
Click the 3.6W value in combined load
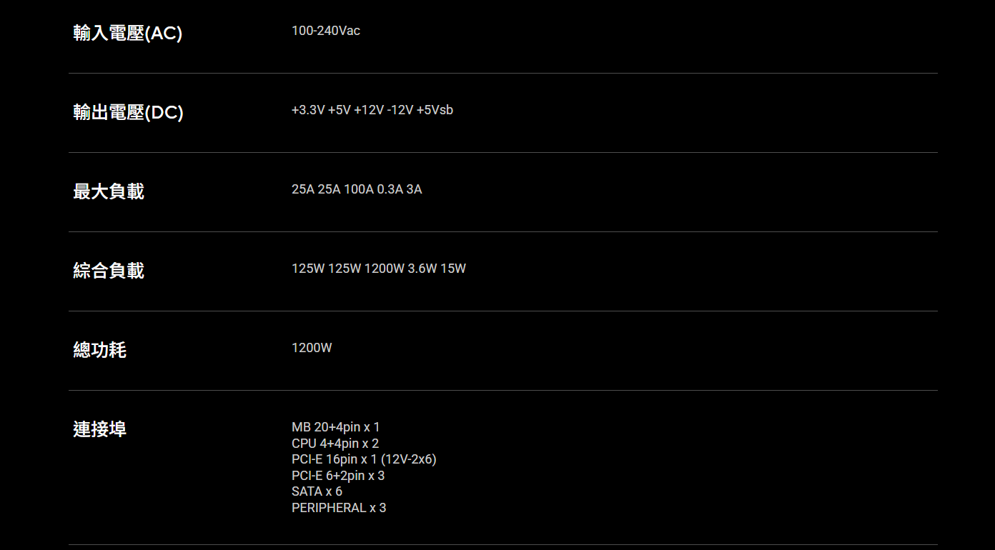(x=422, y=269)
